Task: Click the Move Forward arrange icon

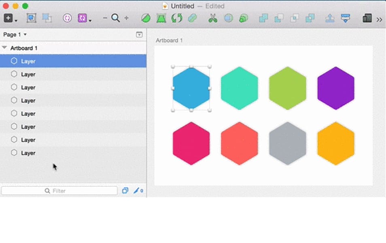Action: pyautogui.click(x=330, y=18)
